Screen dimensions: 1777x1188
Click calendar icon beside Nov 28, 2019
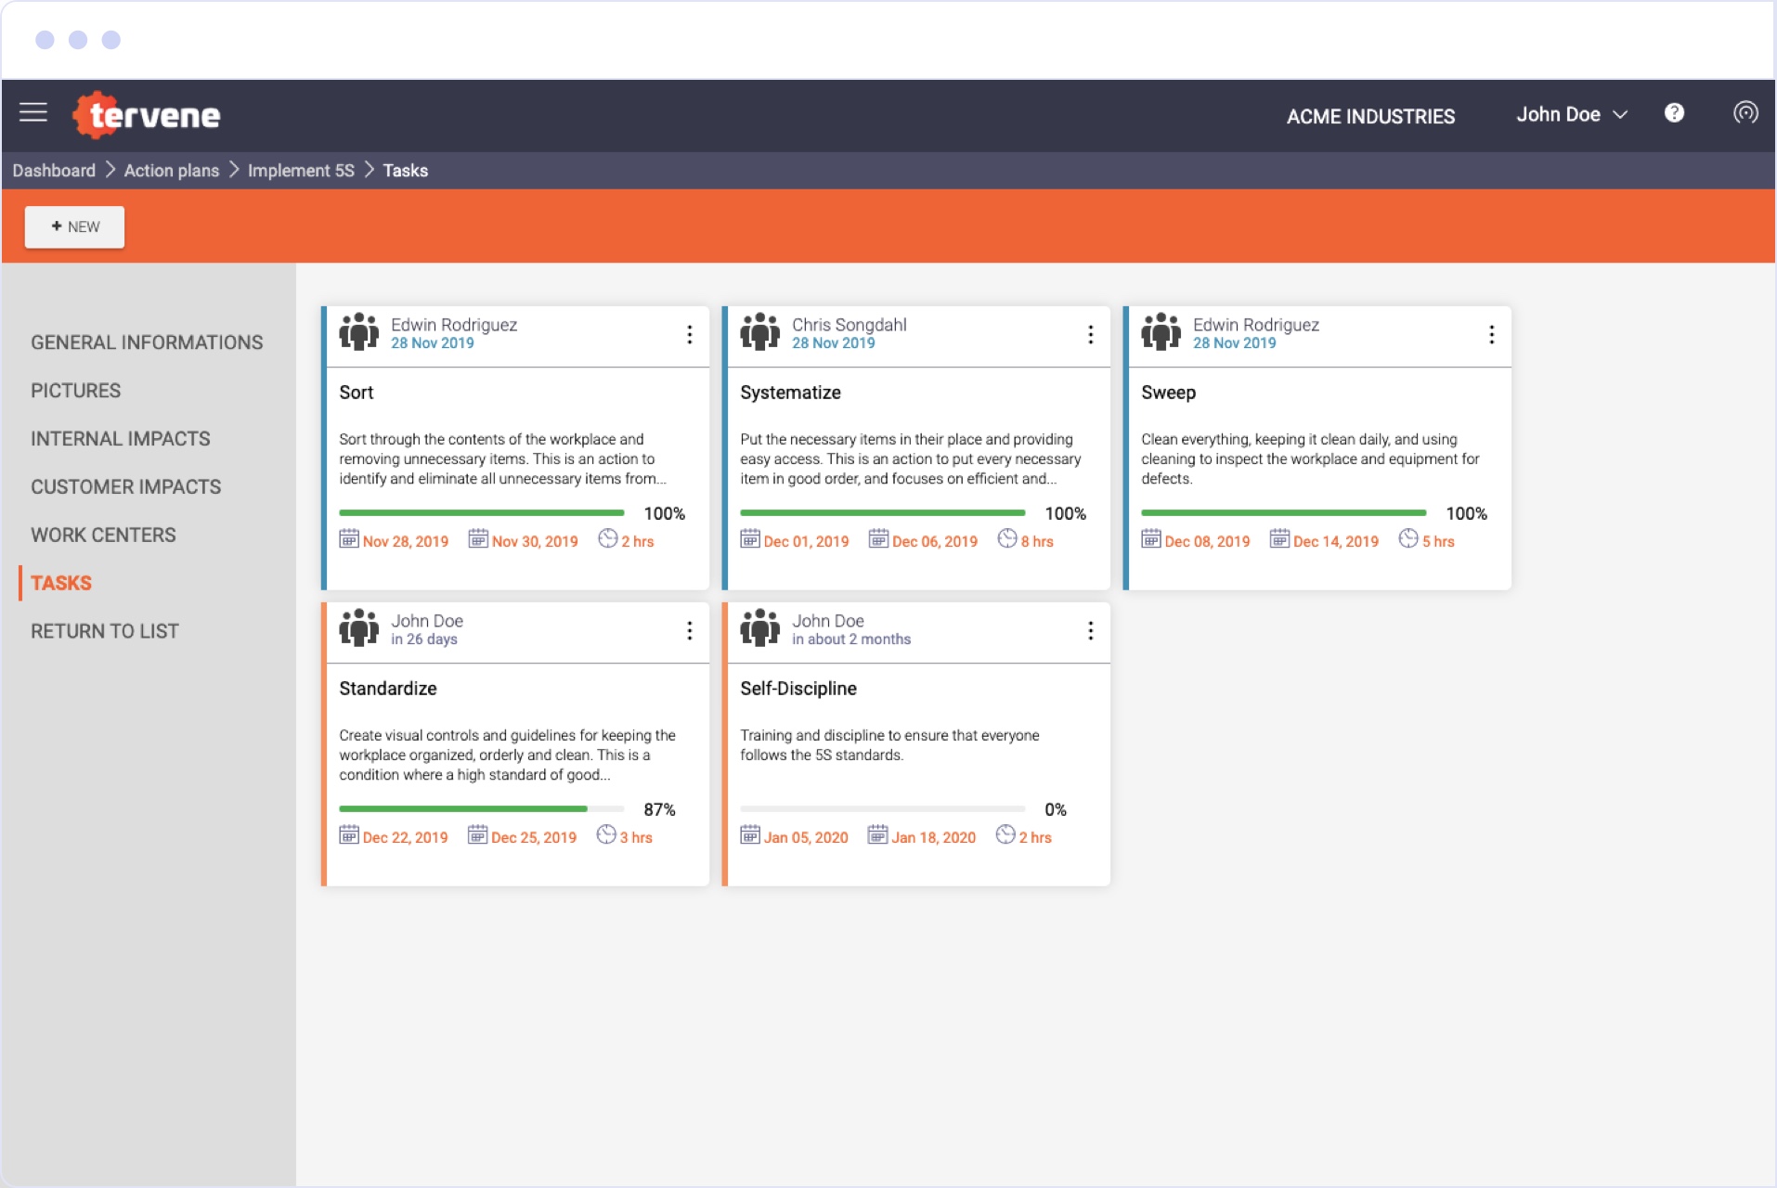[x=349, y=538]
